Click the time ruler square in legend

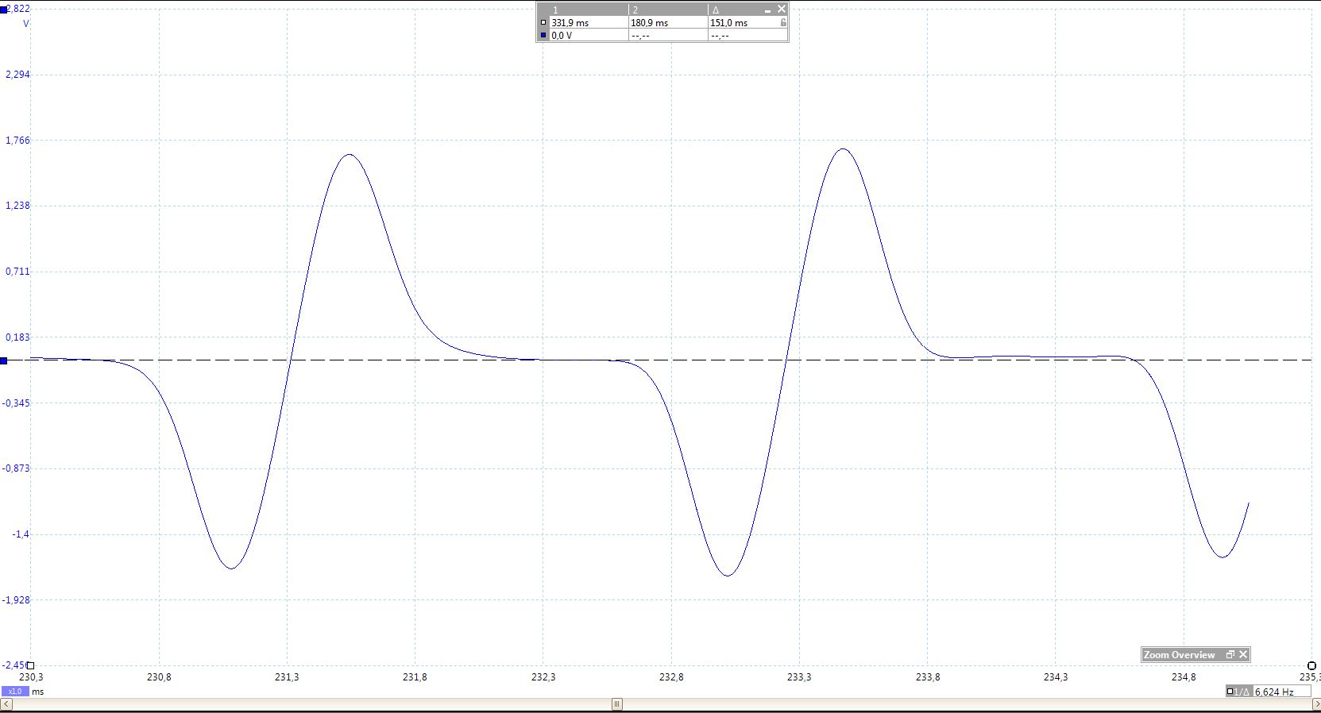pyautogui.click(x=543, y=23)
